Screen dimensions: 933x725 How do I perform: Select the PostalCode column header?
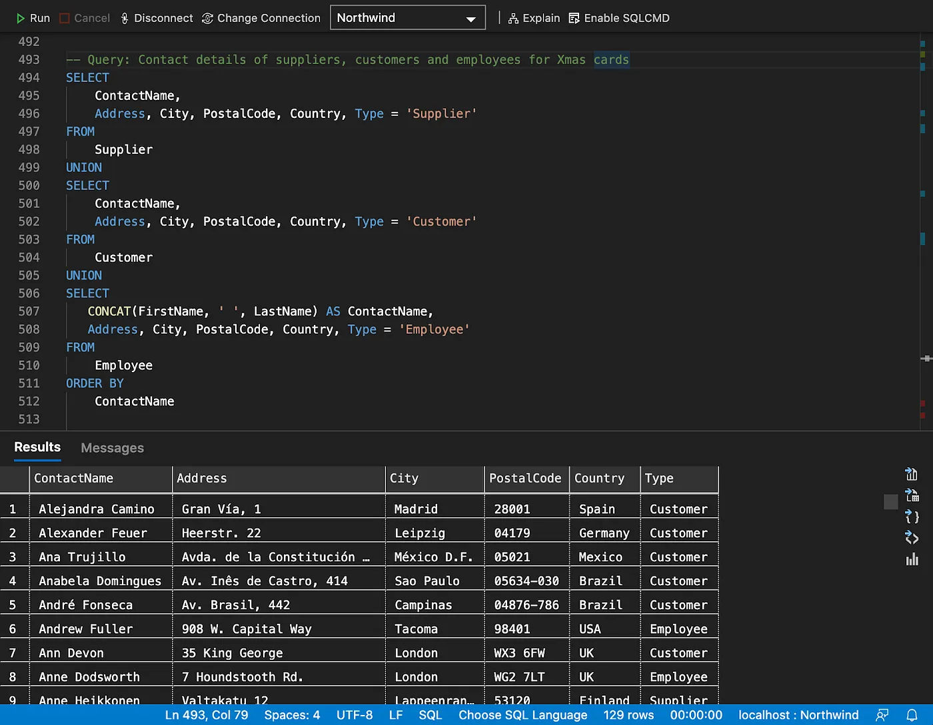(x=526, y=479)
